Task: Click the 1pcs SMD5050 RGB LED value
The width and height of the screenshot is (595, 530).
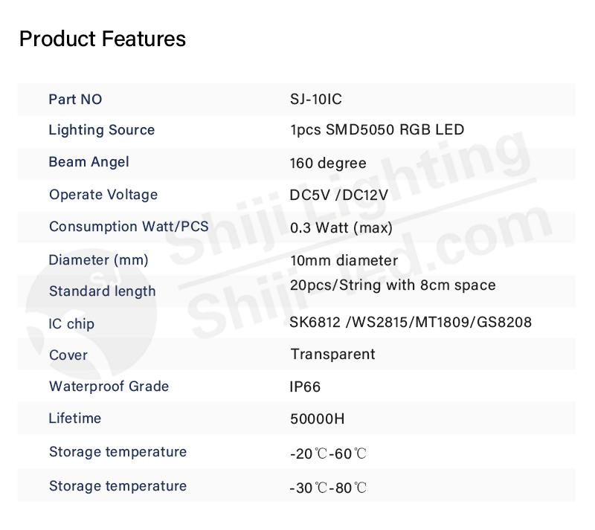Action: click(377, 130)
